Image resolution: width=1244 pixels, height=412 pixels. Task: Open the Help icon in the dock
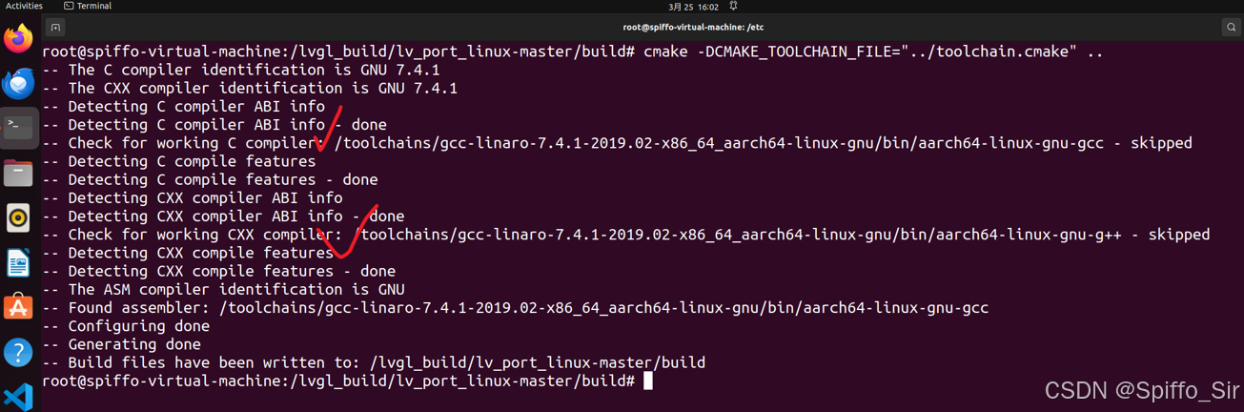tap(18, 352)
